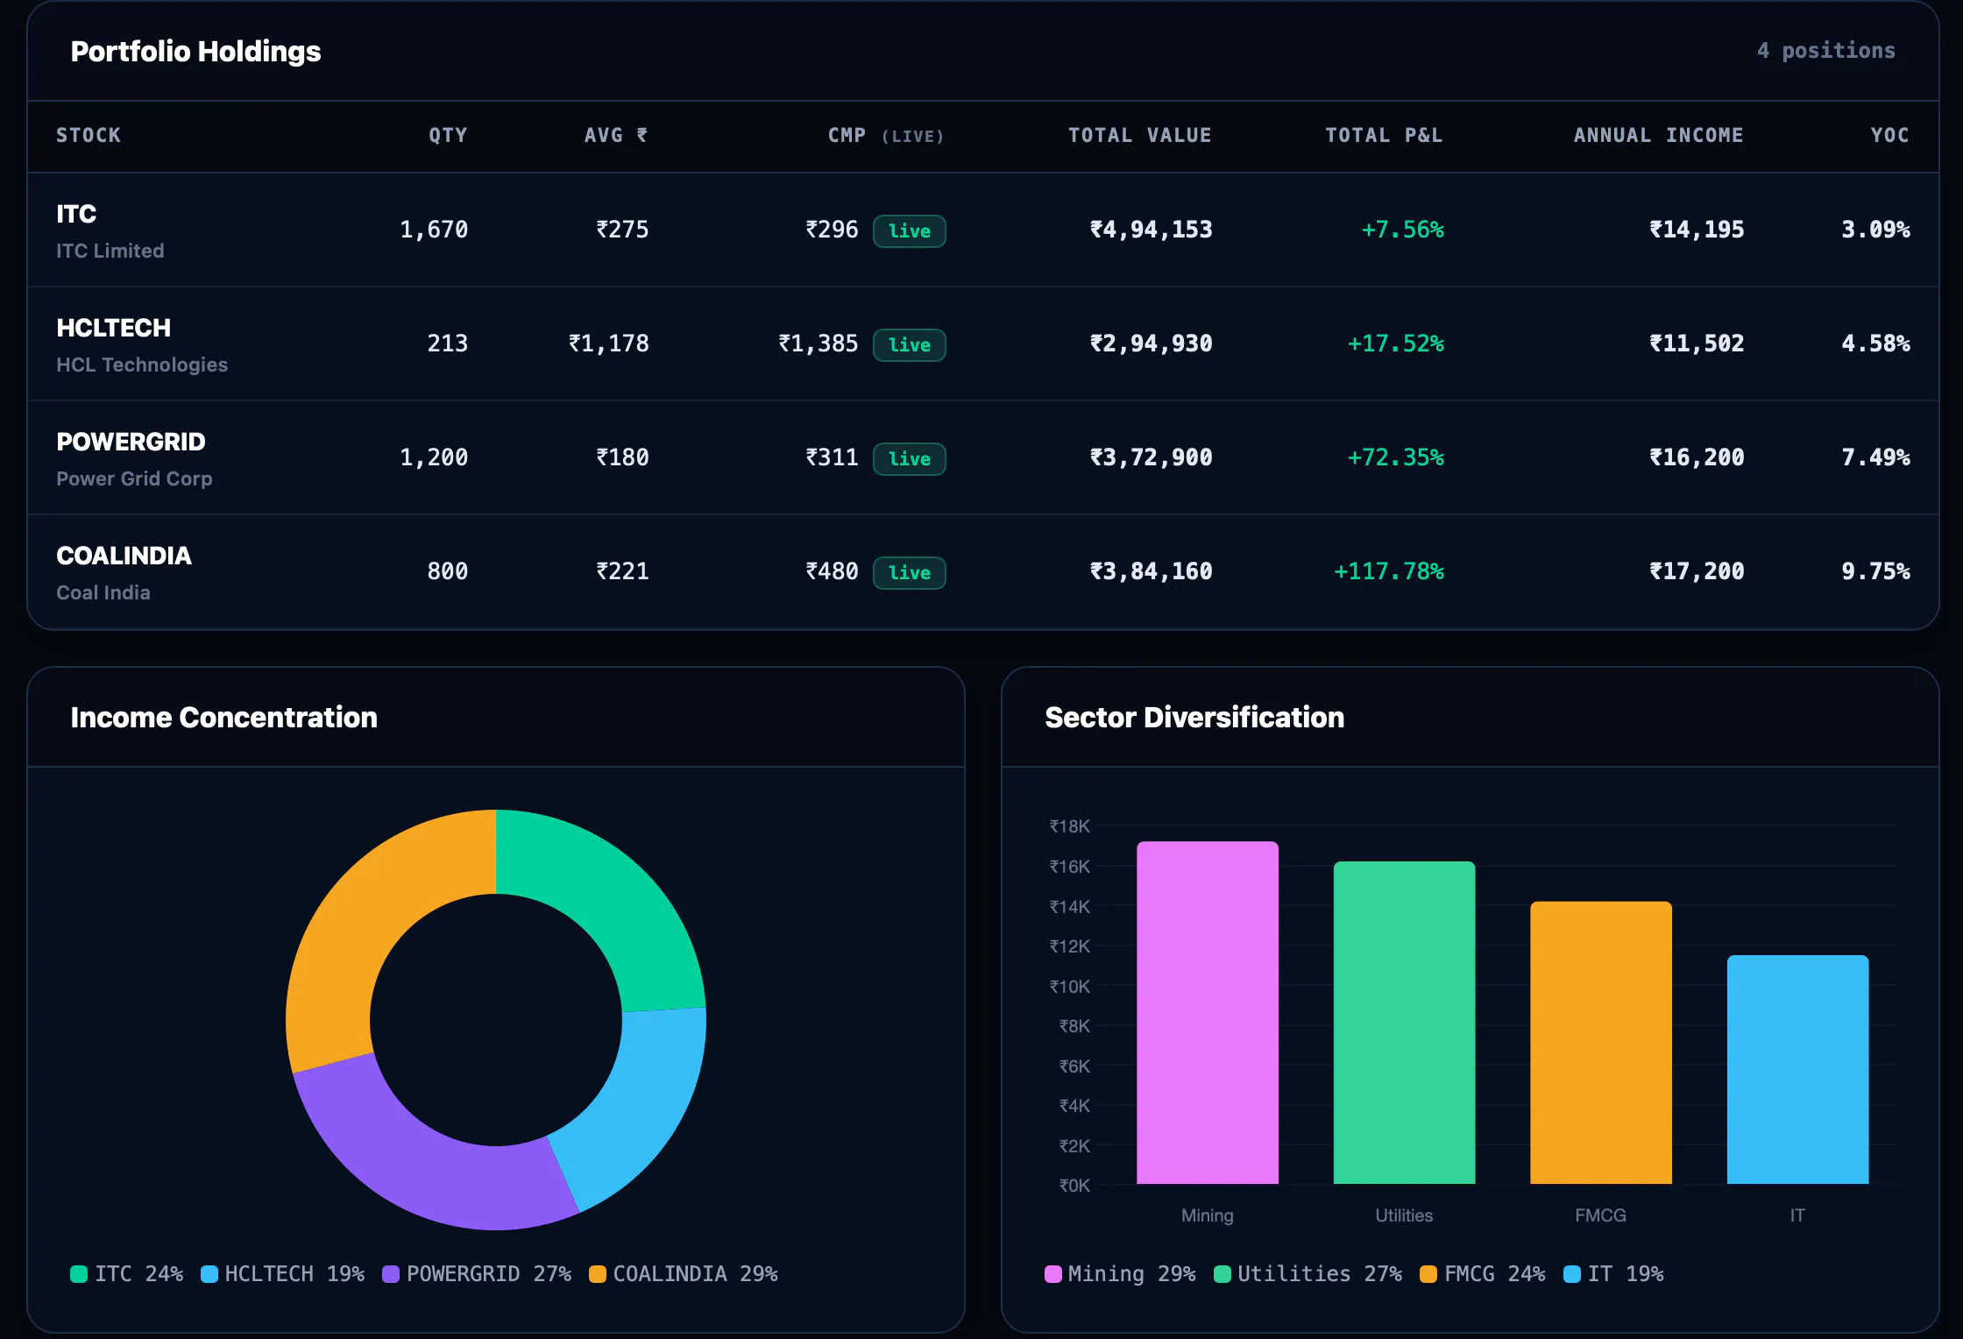Select the POWERGRID total value ₹3,72,900
This screenshot has height=1339, width=1963.
1151,457
